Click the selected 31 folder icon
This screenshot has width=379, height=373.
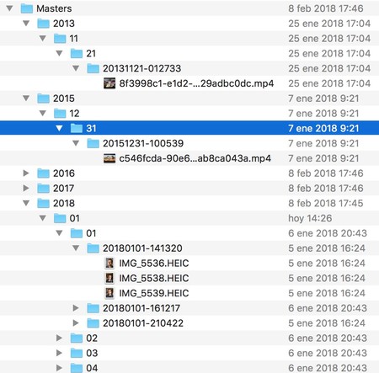(77, 128)
